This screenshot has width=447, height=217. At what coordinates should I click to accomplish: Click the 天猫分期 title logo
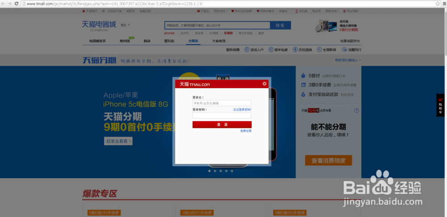[x=99, y=61]
